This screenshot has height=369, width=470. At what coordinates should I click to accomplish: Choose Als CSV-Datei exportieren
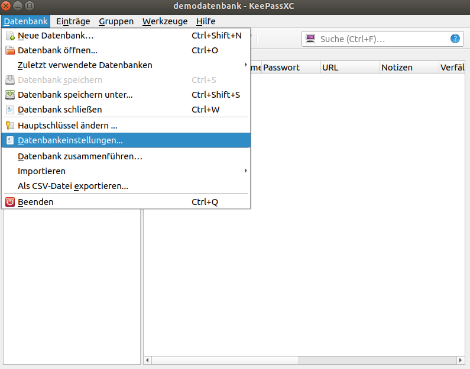coord(73,186)
